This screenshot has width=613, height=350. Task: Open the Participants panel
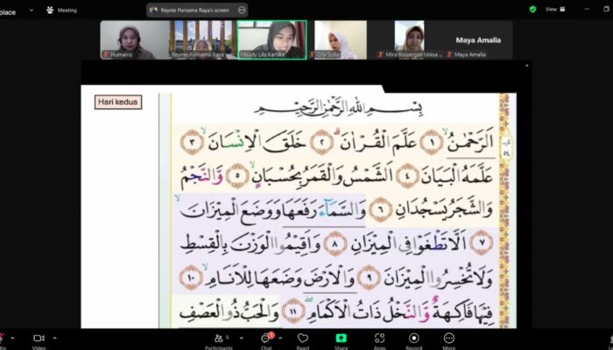pos(219,341)
